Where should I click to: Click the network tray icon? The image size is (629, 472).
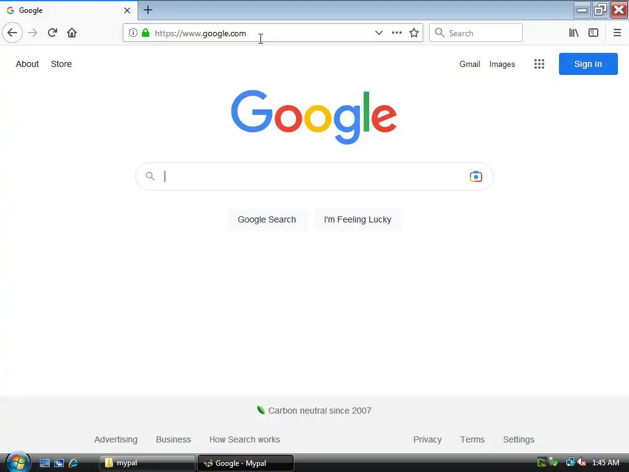(x=570, y=463)
